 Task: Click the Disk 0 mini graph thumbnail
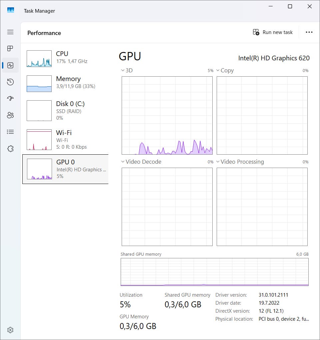point(39,111)
